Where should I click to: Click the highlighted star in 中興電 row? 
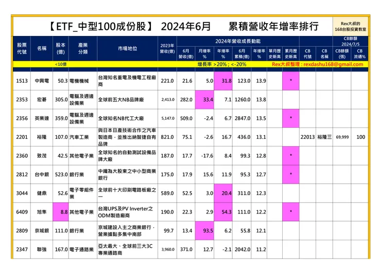[x=291, y=81]
